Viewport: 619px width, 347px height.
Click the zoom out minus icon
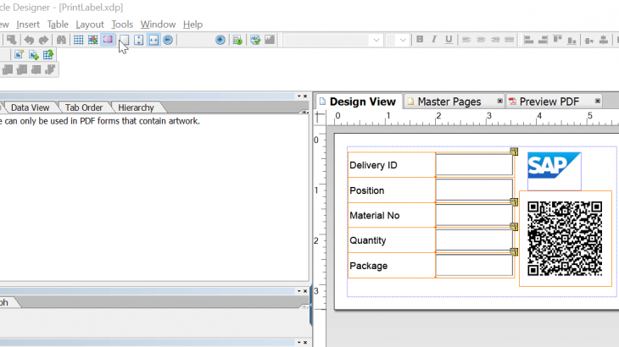coord(168,40)
